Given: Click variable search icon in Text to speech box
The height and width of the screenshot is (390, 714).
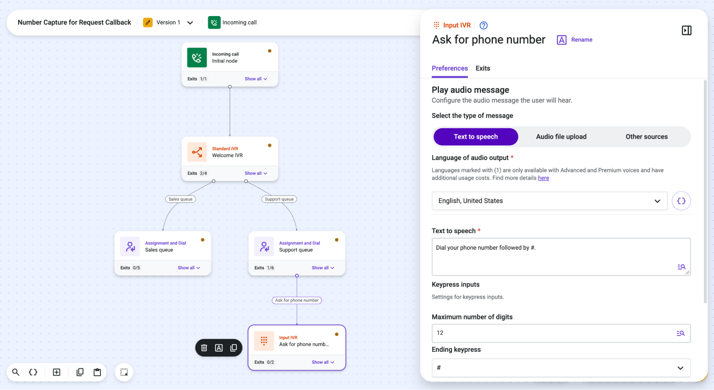Looking at the screenshot, I should tap(681, 267).
